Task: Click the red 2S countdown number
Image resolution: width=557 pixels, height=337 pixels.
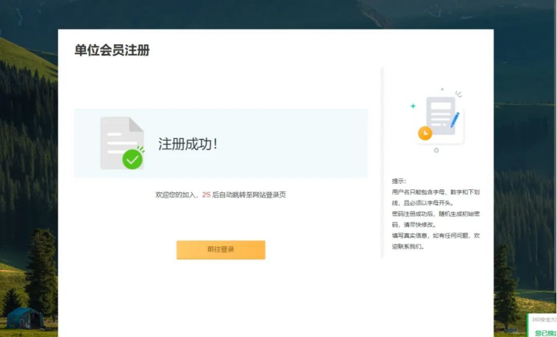Action: point(206,195)
